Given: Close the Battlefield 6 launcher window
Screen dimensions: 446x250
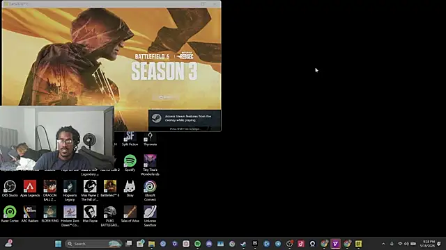Looking at the screenshot, I should pyautogui.click(x=215, y=4).
